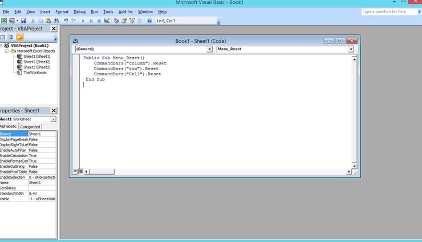Screen dimensions: 422x242
Task: Switch to the Categorized properties tab
Action: tap(30, 127)
